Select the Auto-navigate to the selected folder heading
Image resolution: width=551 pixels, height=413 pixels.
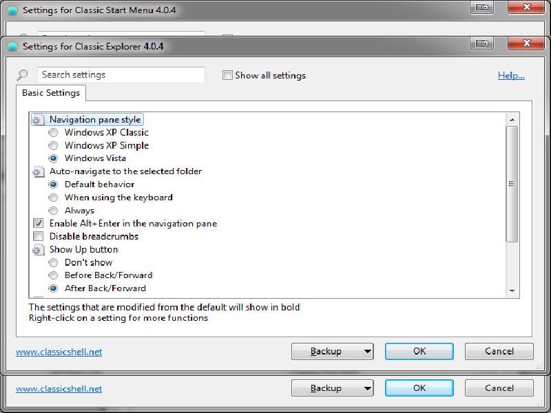(x=125, y=171)
